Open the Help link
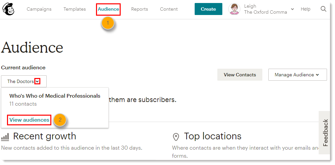This screenshot has width=335, height=165. [x=306, y=9]
